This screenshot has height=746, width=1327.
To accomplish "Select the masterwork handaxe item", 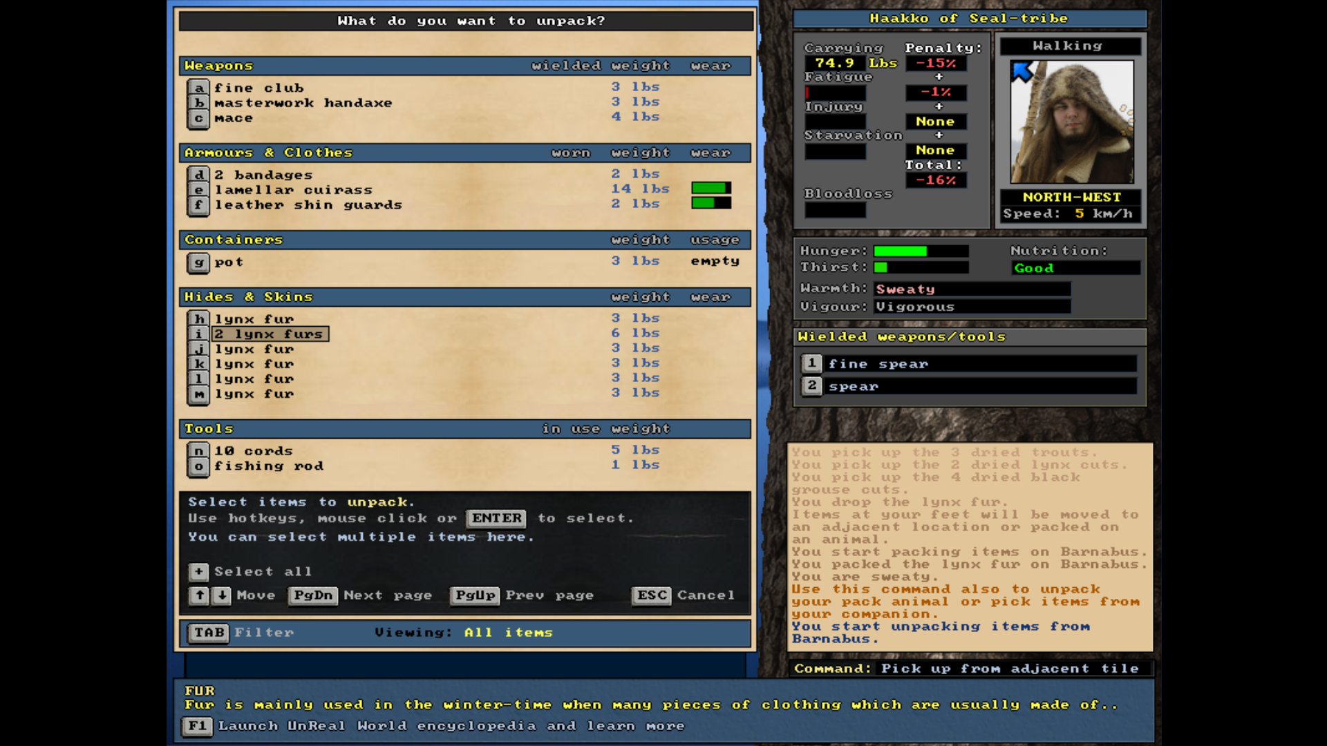I will click(x=303, y=103).
